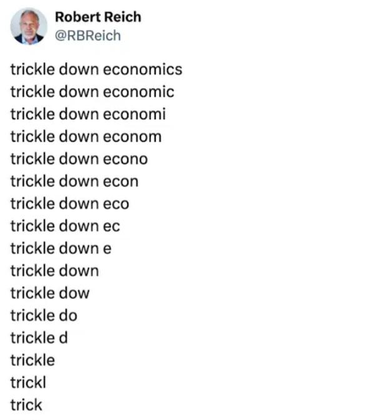The image size is (387, 420).
Task: Click the line reading only 'trickle'
Action: point(32,361)
